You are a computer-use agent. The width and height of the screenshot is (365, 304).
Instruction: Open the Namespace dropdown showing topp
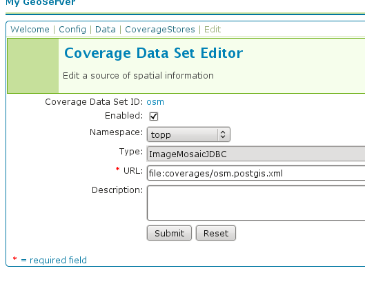tap(188, 134)
